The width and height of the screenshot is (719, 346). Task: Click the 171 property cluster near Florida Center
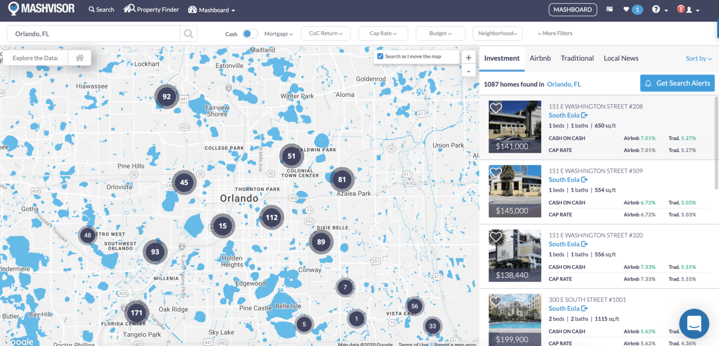(x=136, y=313)
